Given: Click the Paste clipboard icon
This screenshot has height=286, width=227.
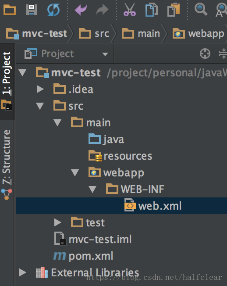Looking at the screenshot, I should pos(174,10).
